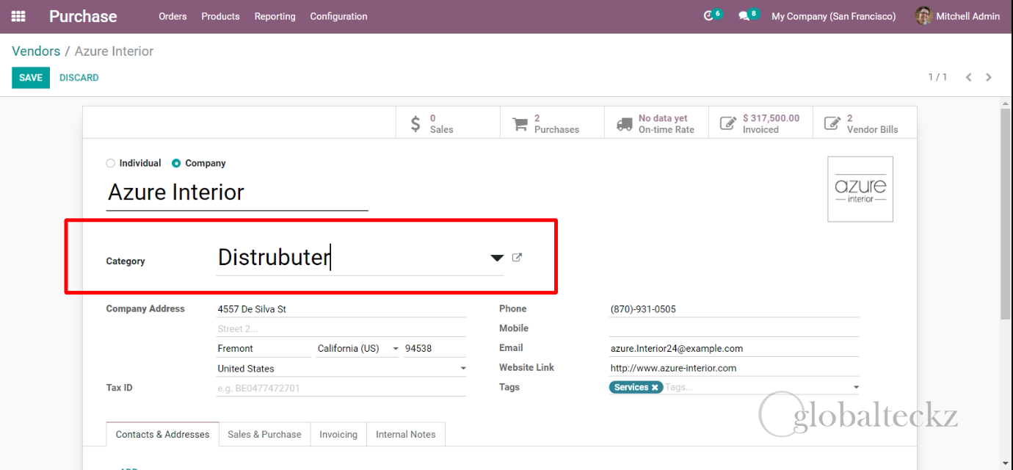This screenshot has height=470, width=1013.
Task: Go to the previous record arrow
Action: pyautogui.click(x=968, y=77)
